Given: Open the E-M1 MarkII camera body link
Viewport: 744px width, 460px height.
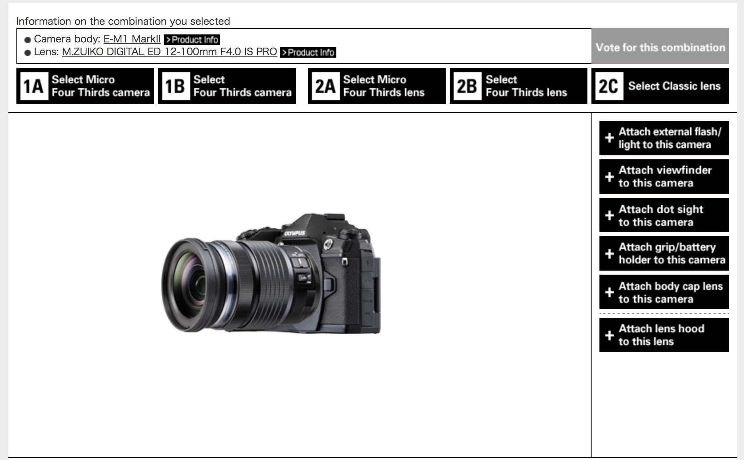Looking at the screenshot, I should (132, 39).
